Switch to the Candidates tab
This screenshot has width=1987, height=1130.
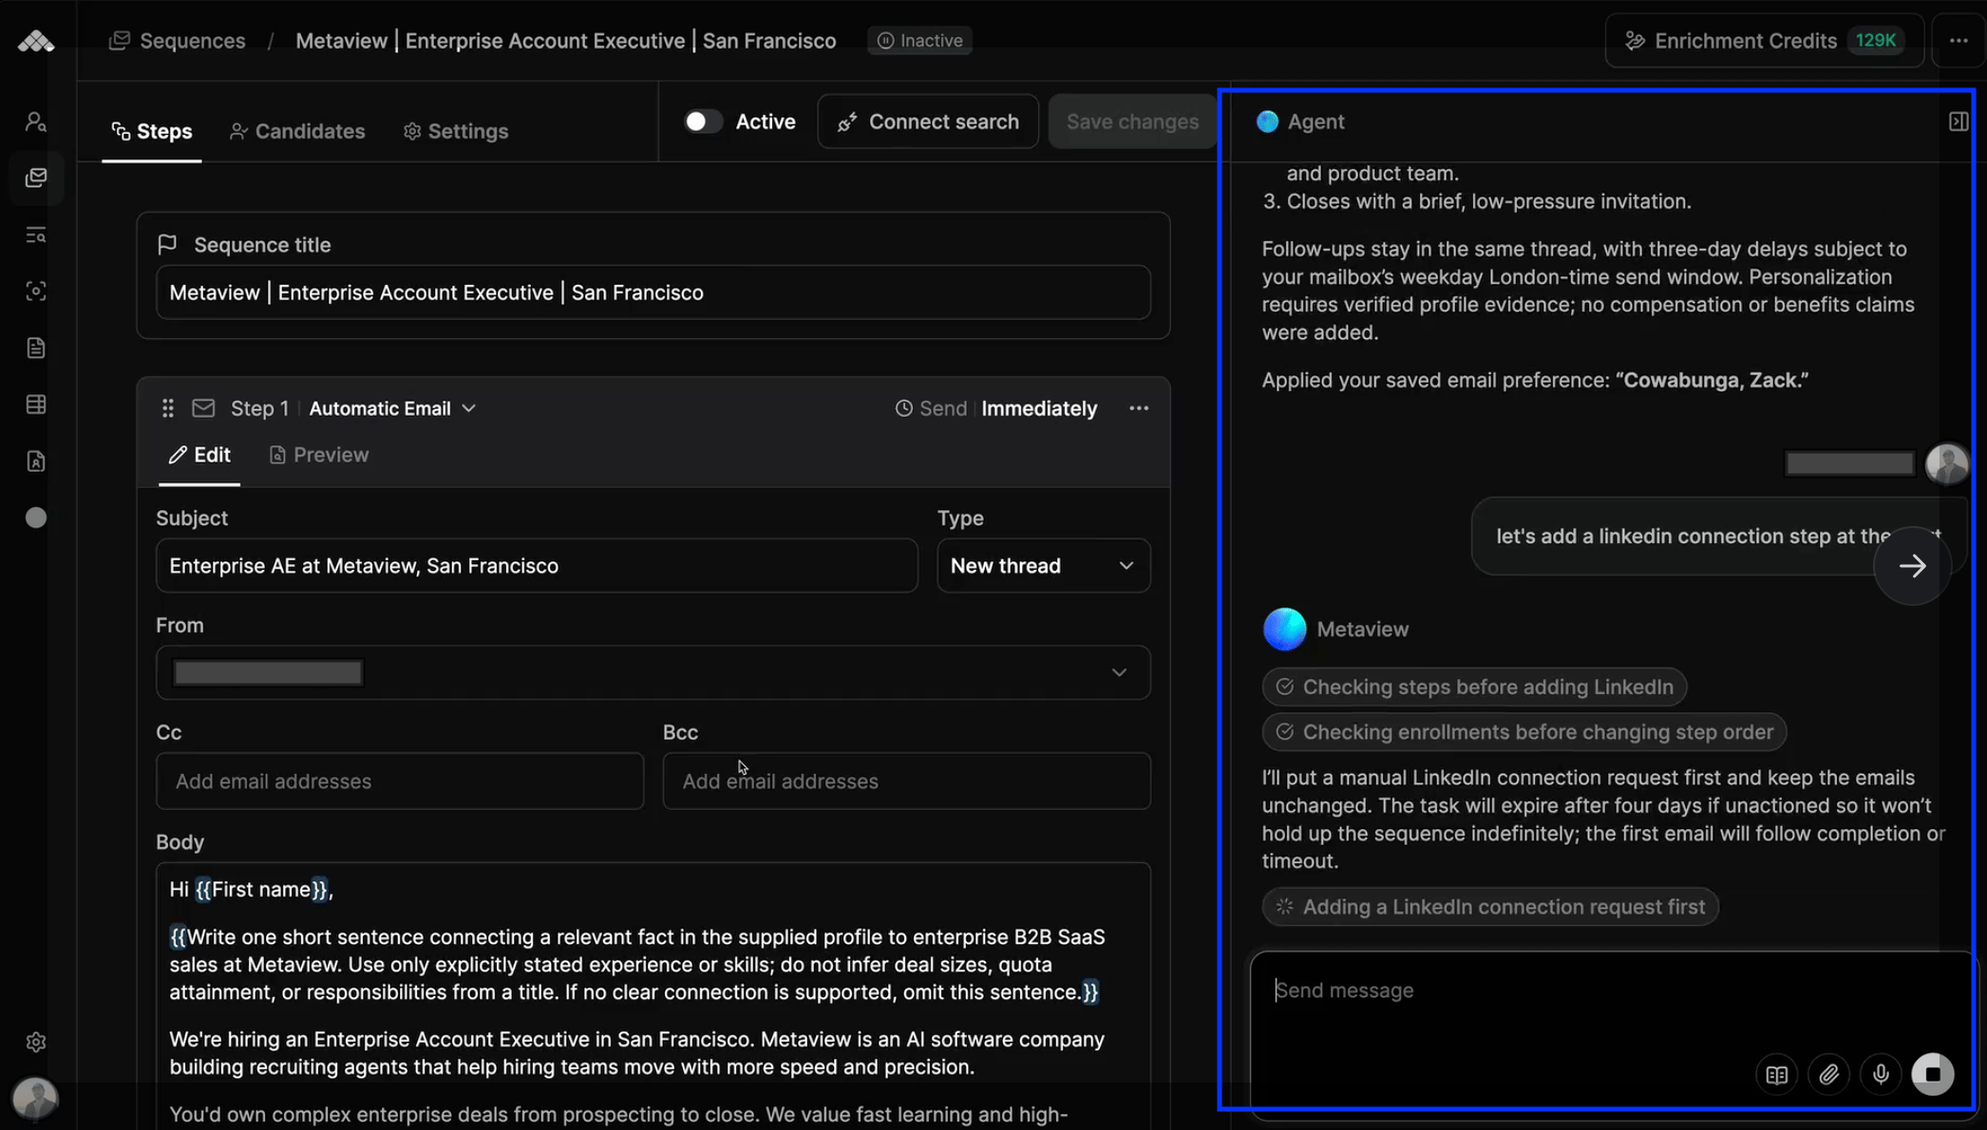tap(297, 131)
